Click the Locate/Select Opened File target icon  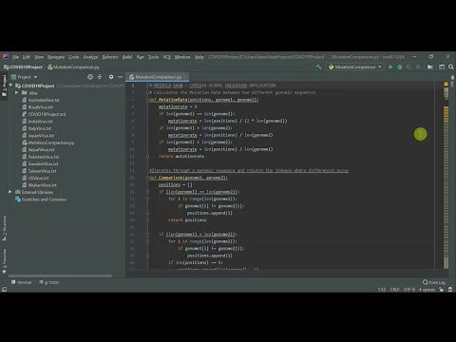click(90, 77)
